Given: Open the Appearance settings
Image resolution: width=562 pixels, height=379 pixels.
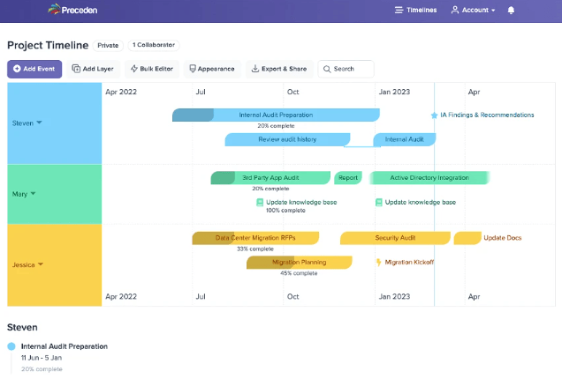Looking at the screenshot, I should coord(212,69).
